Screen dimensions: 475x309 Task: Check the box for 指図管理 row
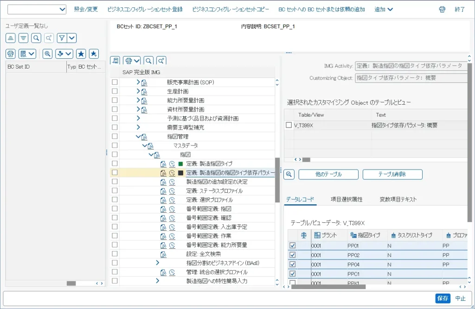point(115,136)
